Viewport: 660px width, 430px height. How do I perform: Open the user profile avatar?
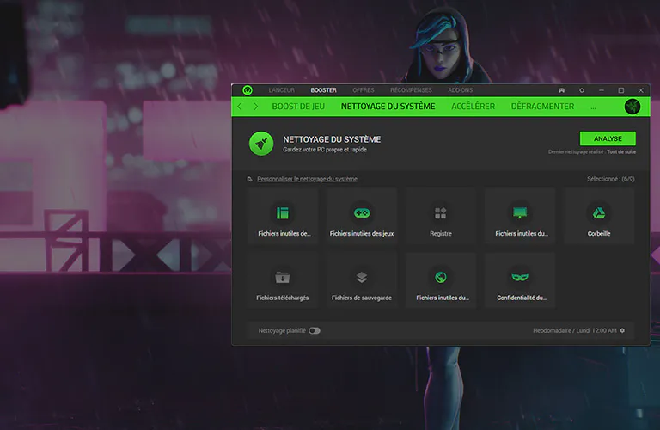point(632,107)
